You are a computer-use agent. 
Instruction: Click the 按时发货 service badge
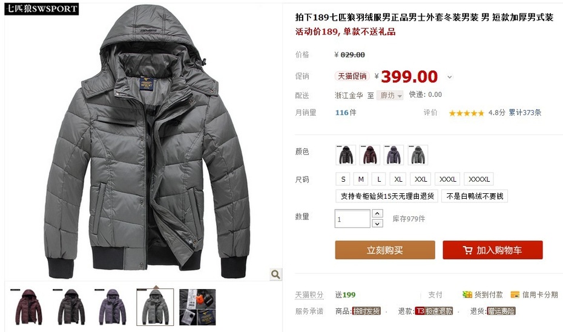pyautogui.click(x=366, y=311)
